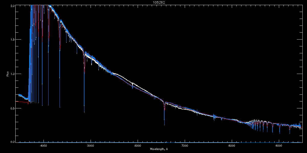
Task: Click the 0.0 flux tick label
Action: coord(12,142)
